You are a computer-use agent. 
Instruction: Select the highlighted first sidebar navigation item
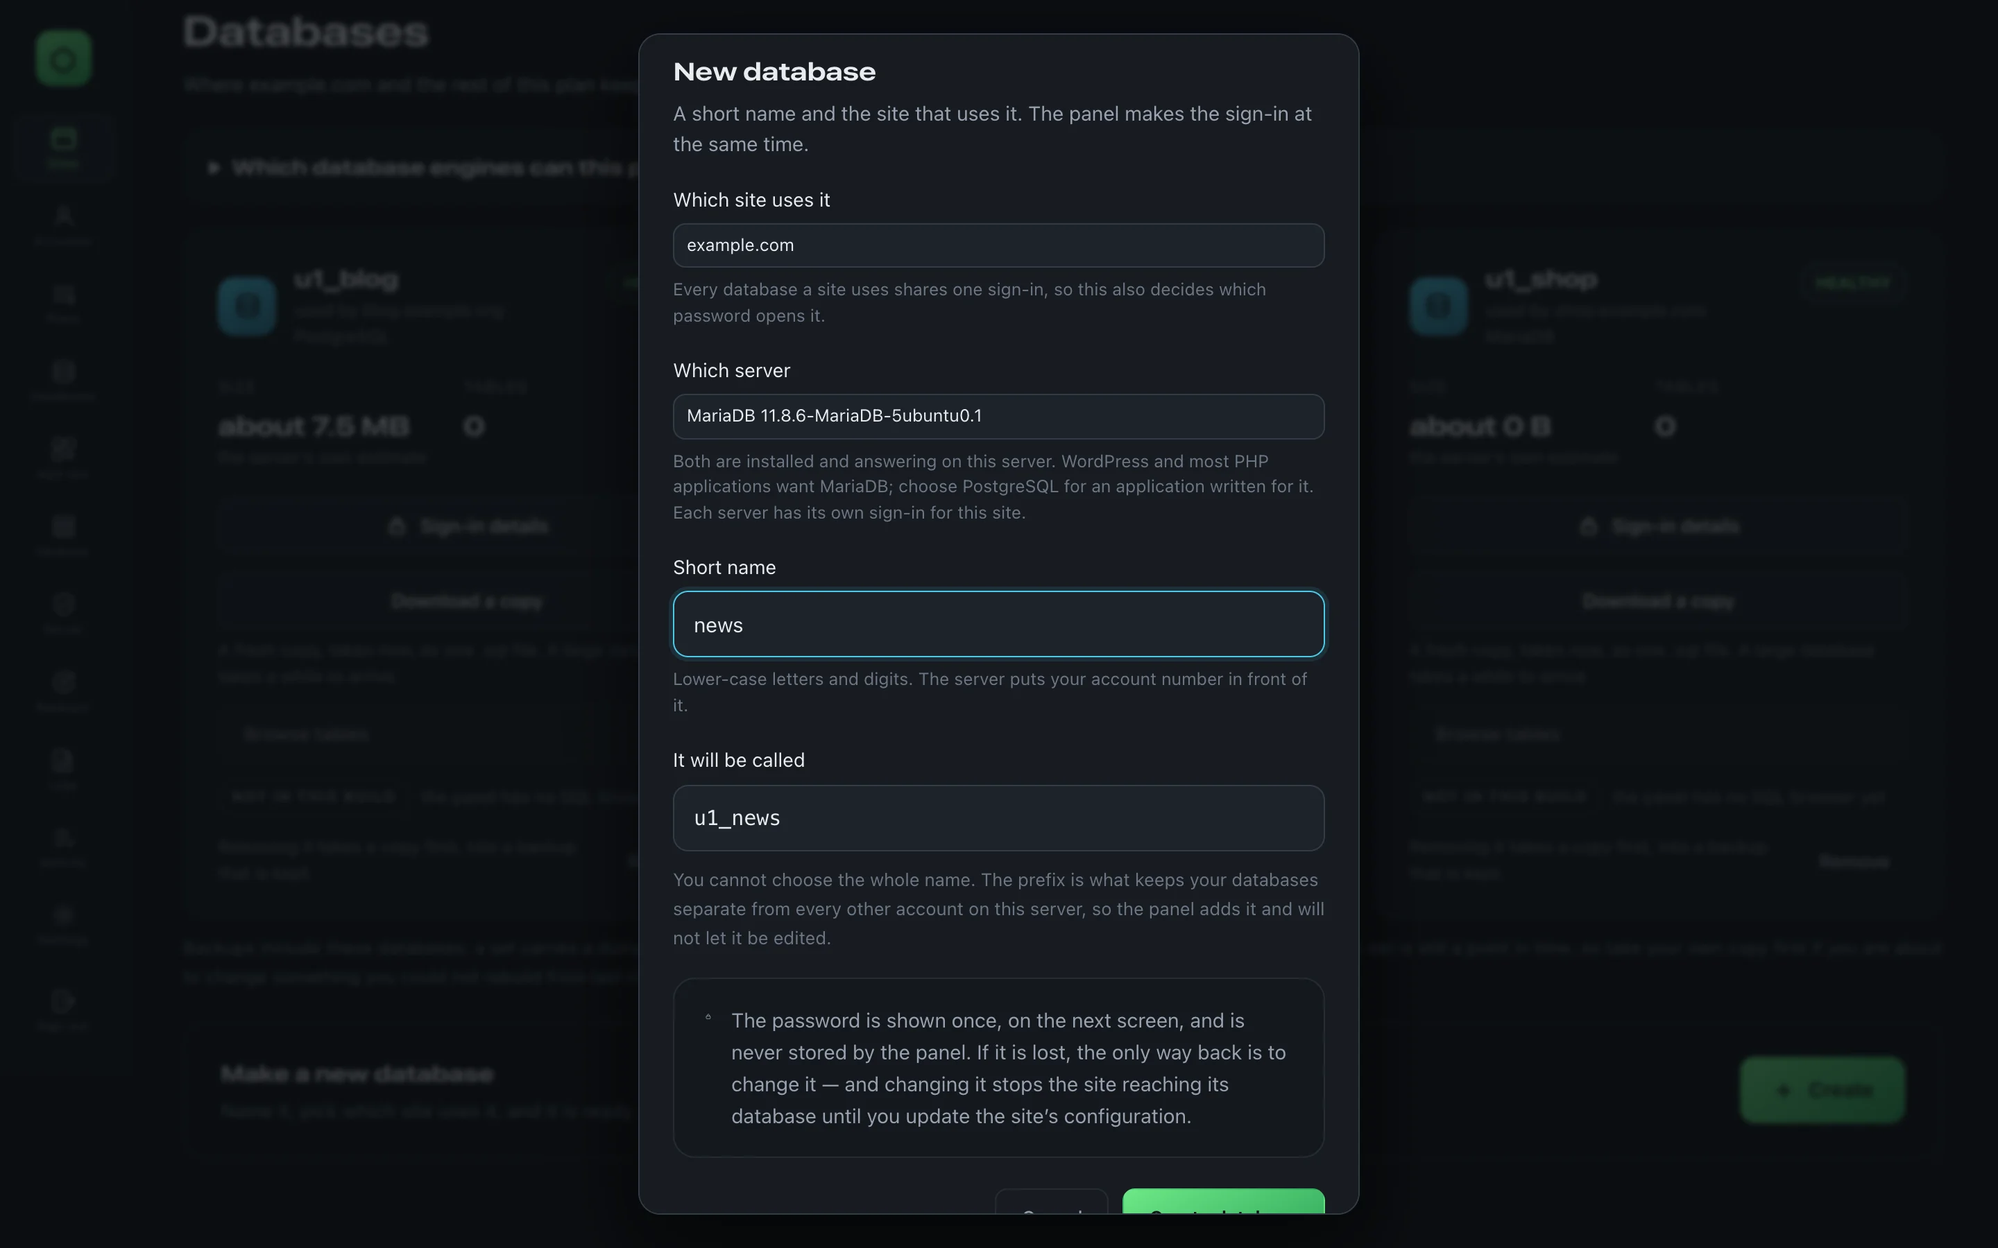(64, 148)
